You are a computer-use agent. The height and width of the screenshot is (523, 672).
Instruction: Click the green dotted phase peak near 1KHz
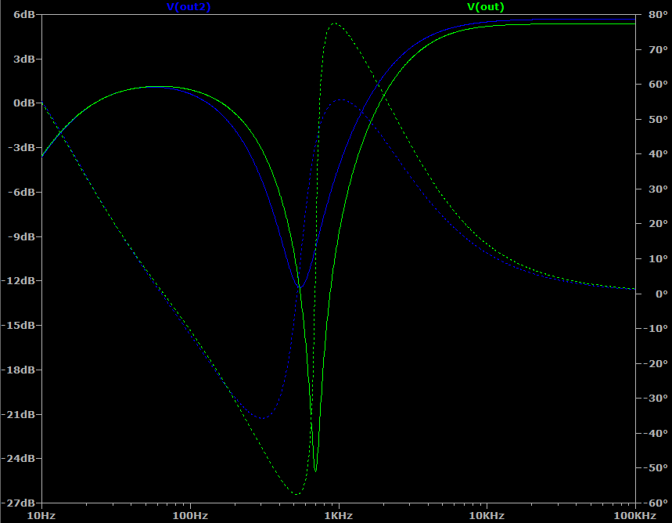(x=334, y=23)
